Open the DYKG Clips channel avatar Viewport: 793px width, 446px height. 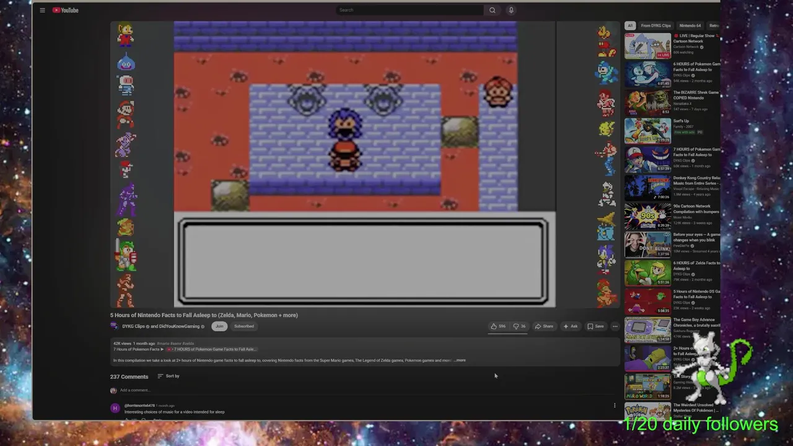[x=114, y=326]
